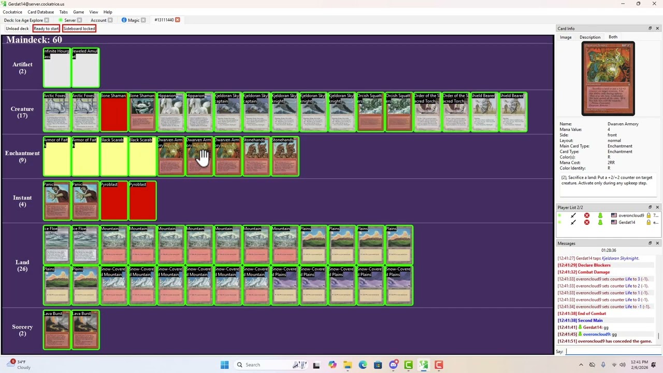Click overoncloud9's padlock icon
The height and width of the screenshot is (373, 663).
click(648, 216)
